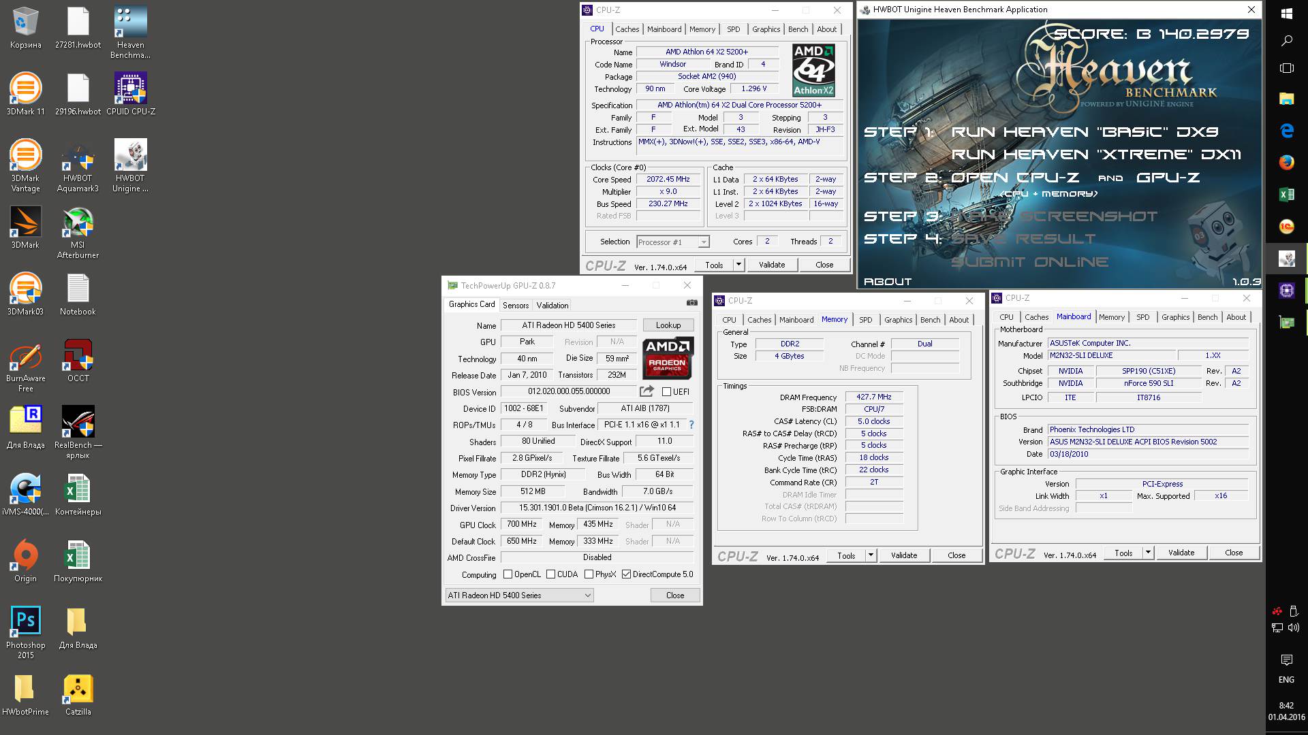Switch to the SPD tab in top CPU-Z window

tap(733, 29)
